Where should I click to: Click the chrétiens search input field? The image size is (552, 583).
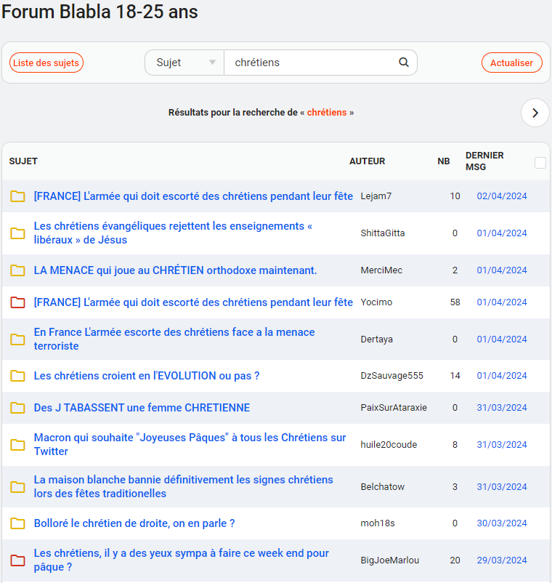[312, 63]
